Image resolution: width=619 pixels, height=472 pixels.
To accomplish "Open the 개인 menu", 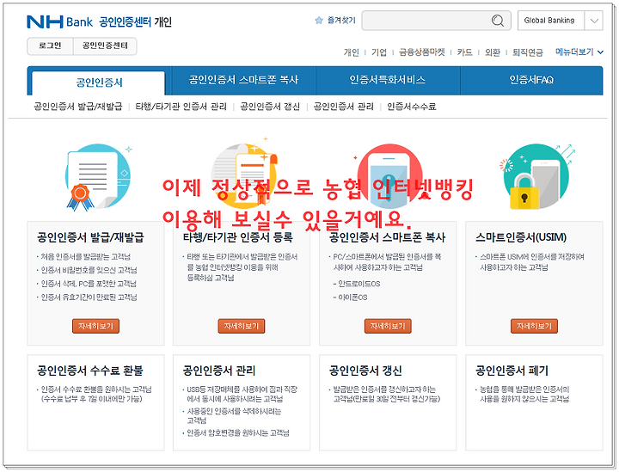I will point(351,52).
